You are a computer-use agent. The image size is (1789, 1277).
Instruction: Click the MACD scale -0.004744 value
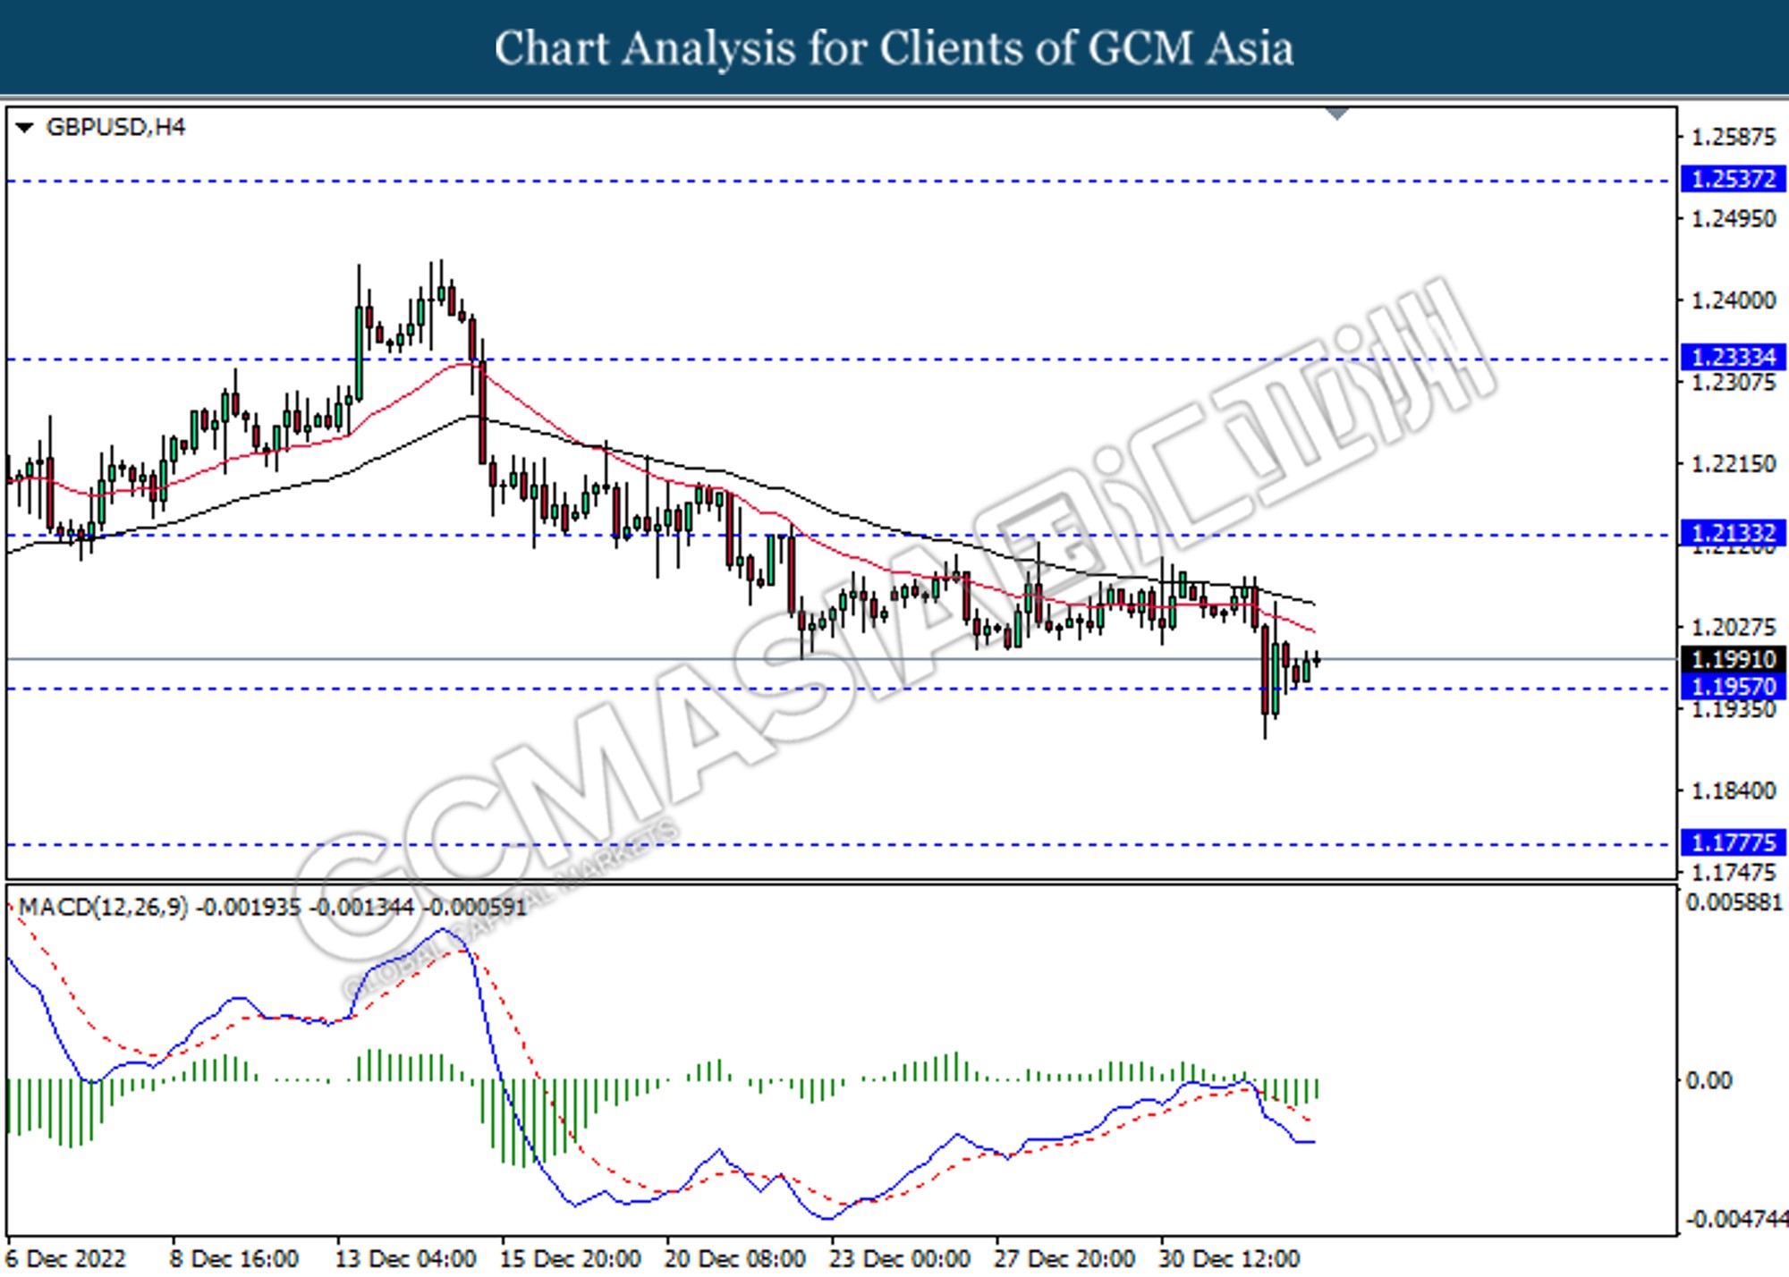[1736, 1219]
